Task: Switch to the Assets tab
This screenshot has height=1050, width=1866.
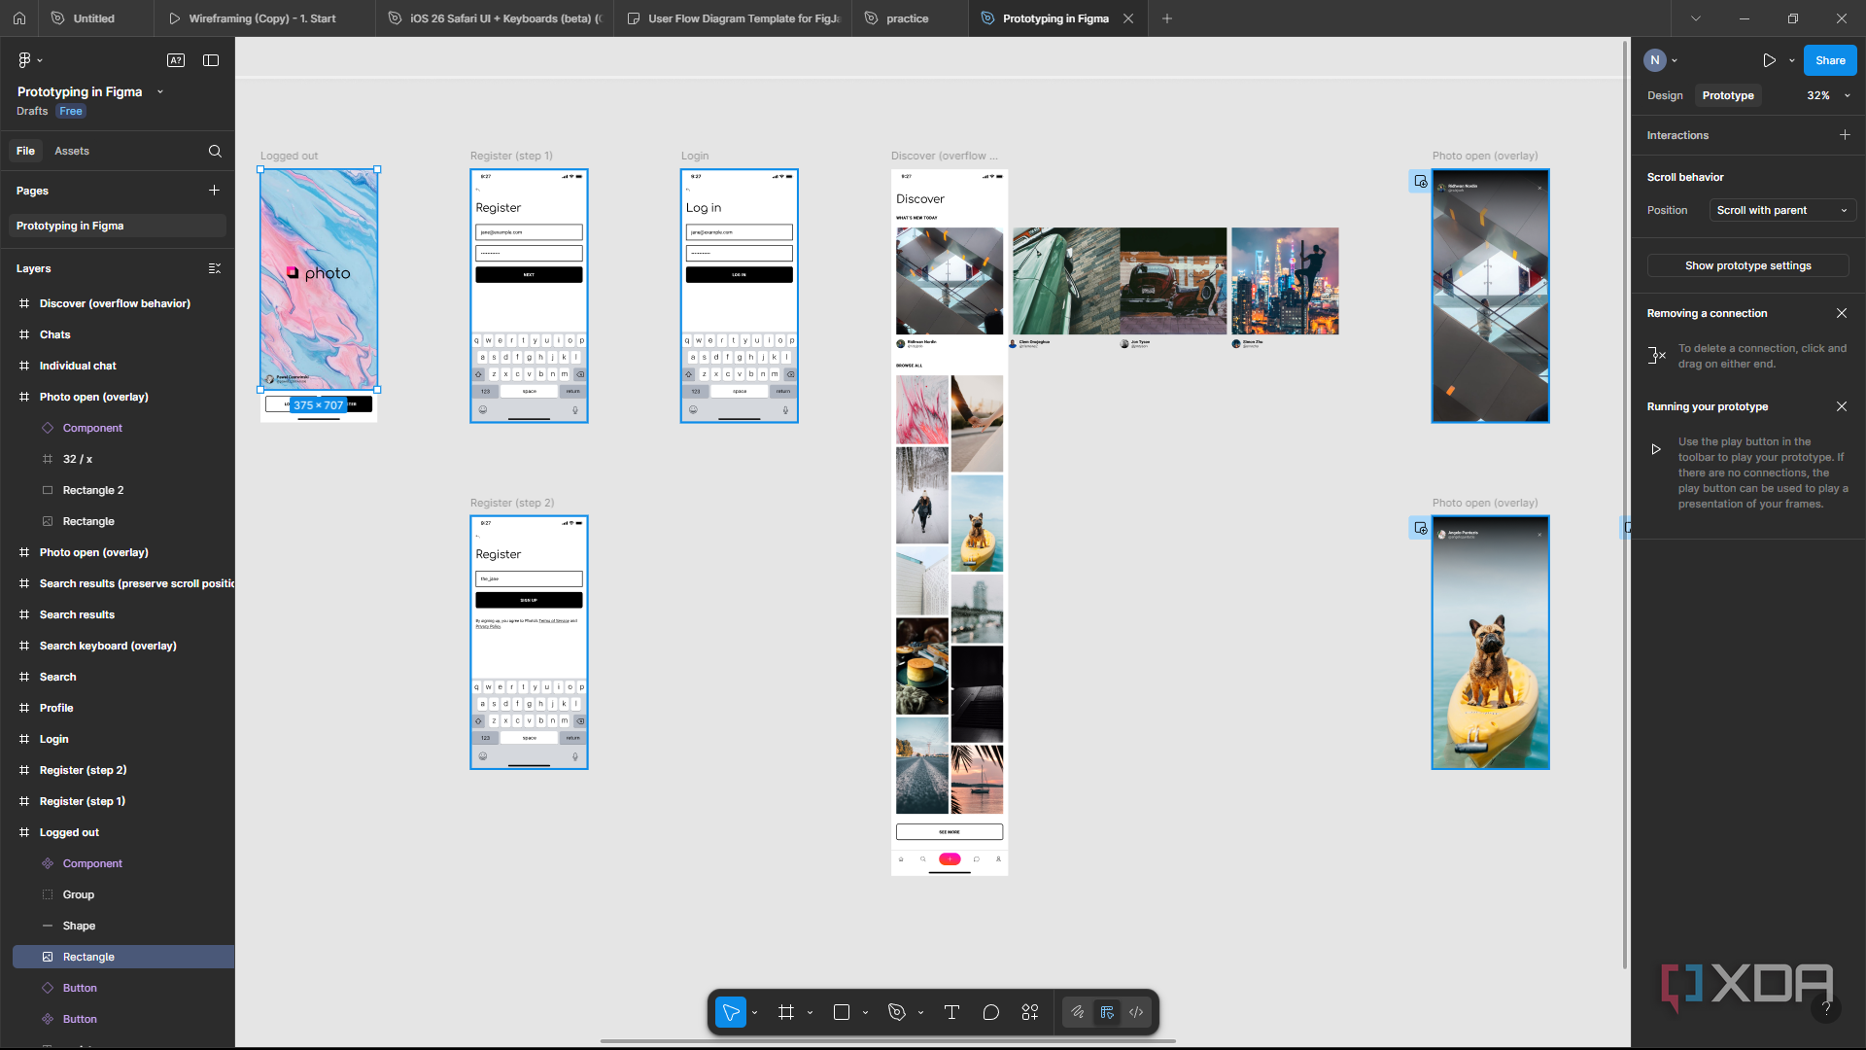Action: click(72, 151)
